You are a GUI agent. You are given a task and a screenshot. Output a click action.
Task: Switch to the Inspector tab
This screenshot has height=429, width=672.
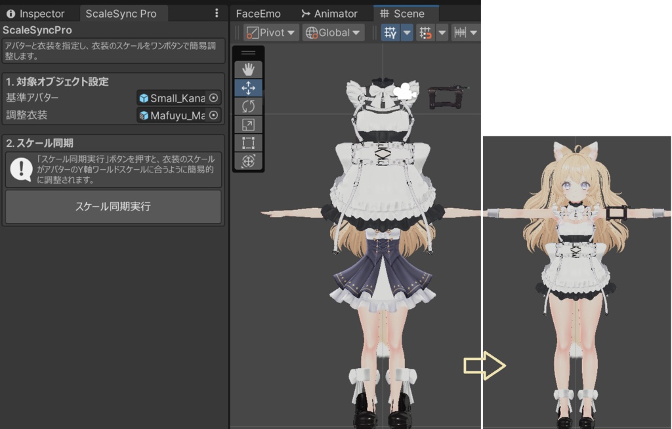point(35,14)
